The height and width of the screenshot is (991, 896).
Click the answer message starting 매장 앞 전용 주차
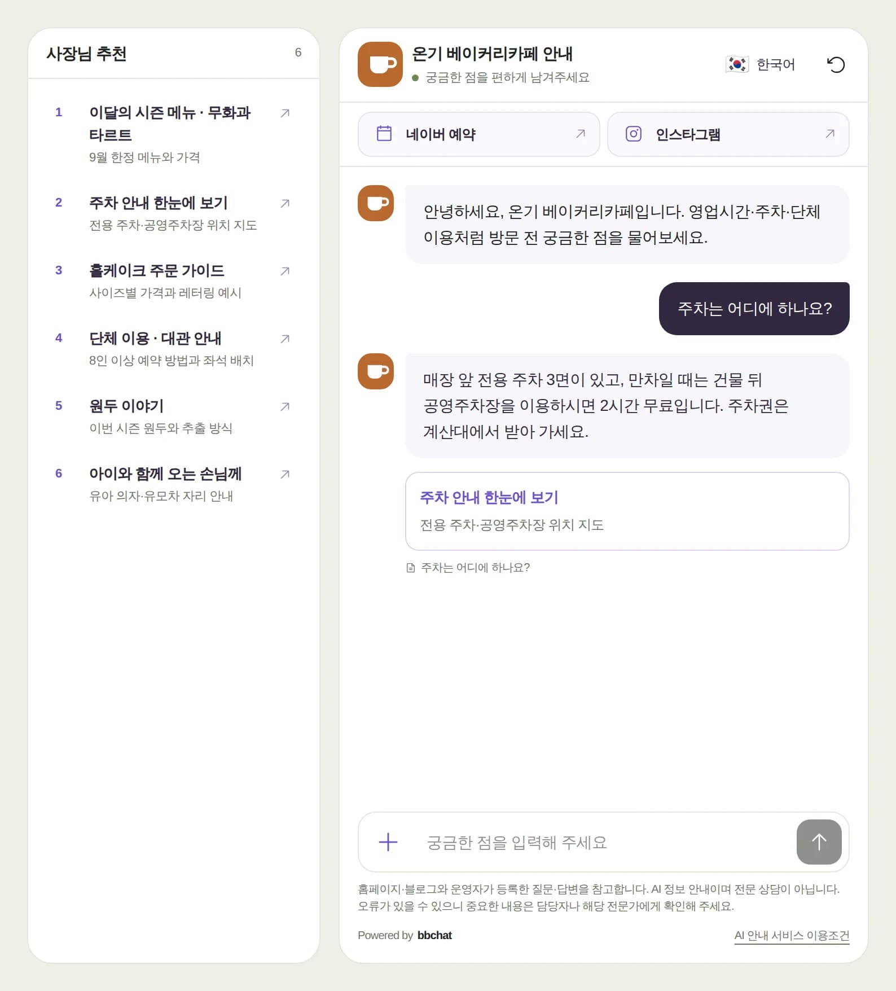pyautogui.click(x=627, y=406)
